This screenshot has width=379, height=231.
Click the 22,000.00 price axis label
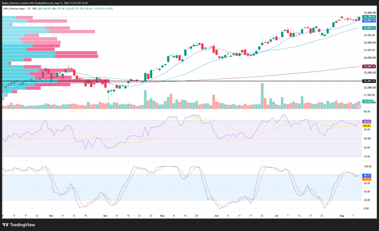tap(370, 87)
